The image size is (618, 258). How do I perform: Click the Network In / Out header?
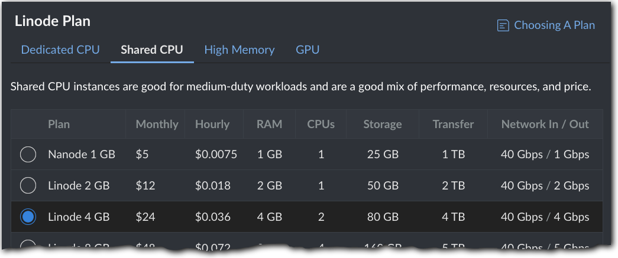click(545, 125)
